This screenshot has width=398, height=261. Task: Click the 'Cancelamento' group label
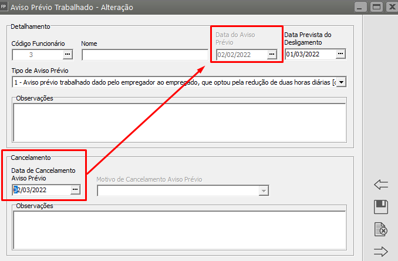(31, 158)
